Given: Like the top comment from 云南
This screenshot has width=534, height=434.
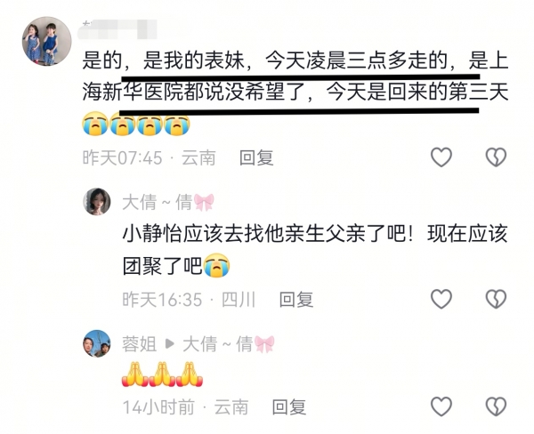Looking at the screenshot, I should 441,157.
